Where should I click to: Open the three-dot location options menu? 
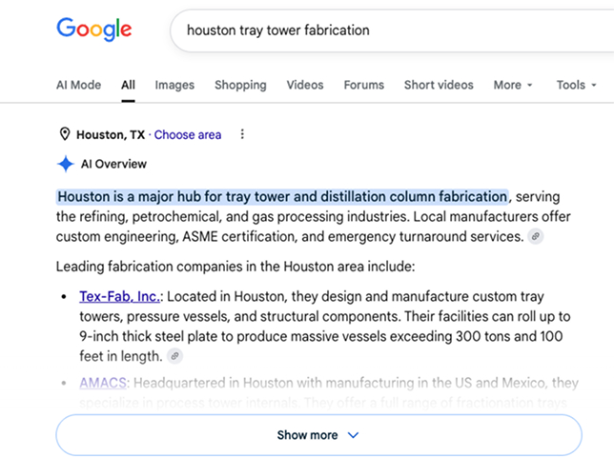[x=242, y=134]
